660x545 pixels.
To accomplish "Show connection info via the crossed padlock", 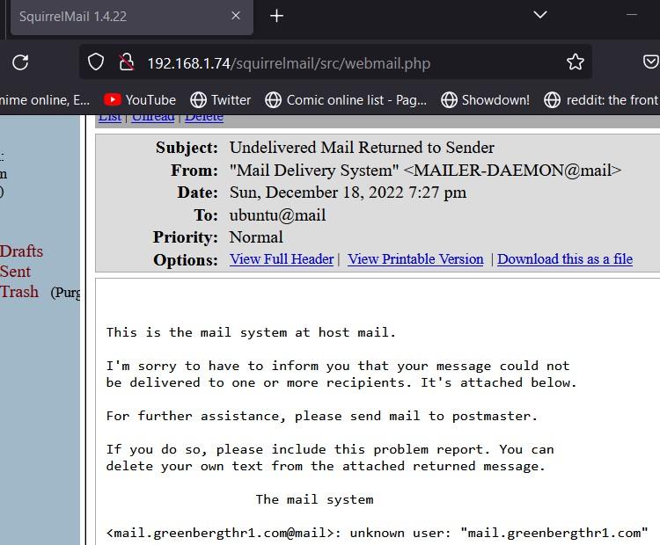I will (x=126, y=62).
